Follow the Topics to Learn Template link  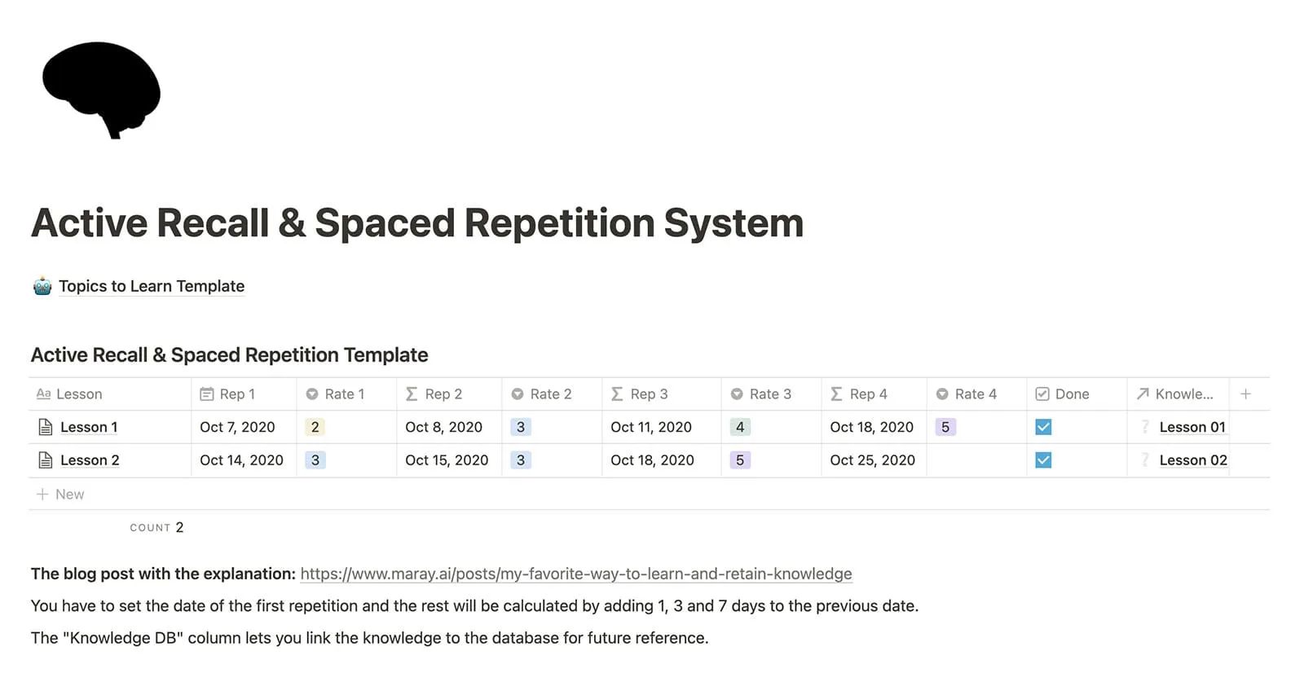151,286
